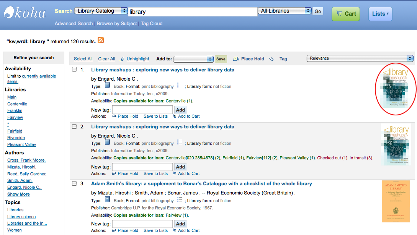
Task: Expand the All Libraries dropdown
Action: coord(285,11)
